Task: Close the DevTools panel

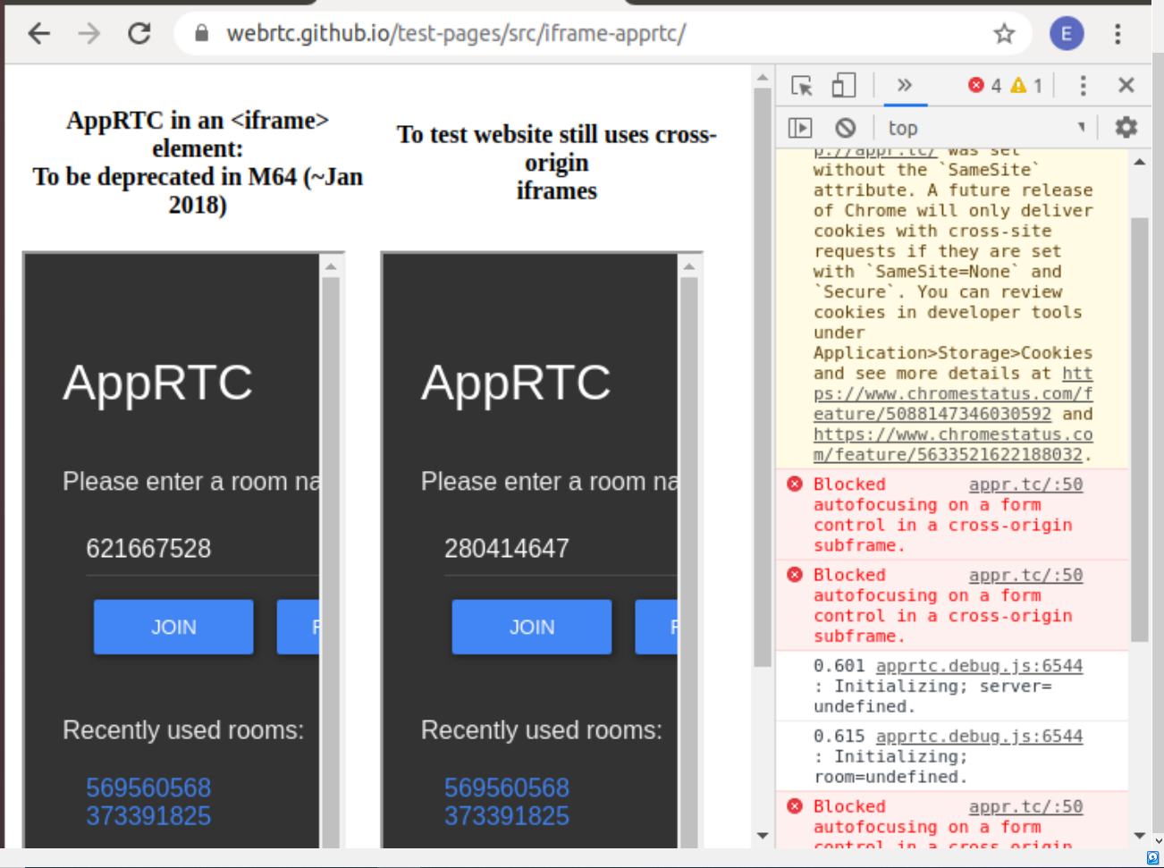Action: click(1126, 85)
